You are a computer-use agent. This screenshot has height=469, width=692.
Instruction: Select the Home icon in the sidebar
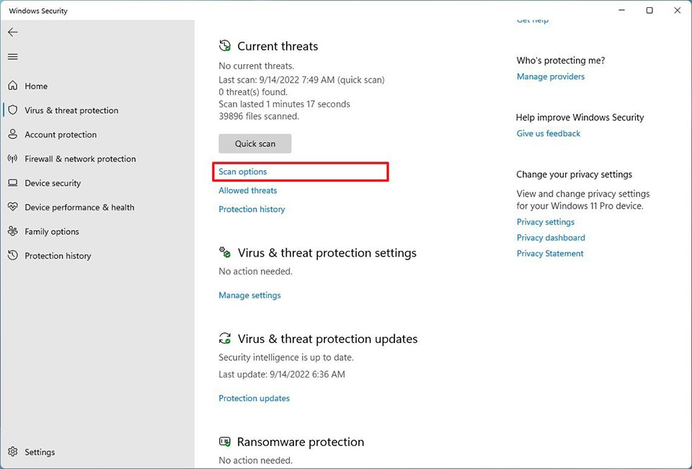(12, 86)
